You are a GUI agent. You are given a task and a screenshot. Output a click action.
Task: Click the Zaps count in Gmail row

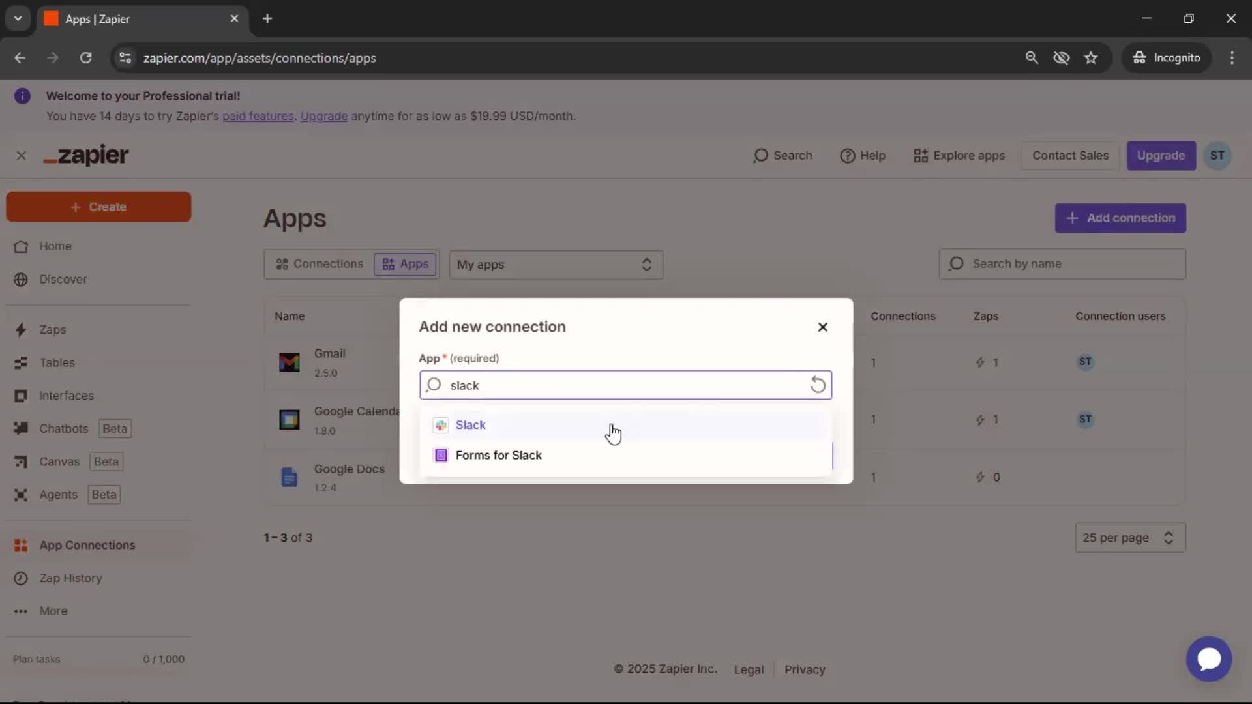(987, 362)
